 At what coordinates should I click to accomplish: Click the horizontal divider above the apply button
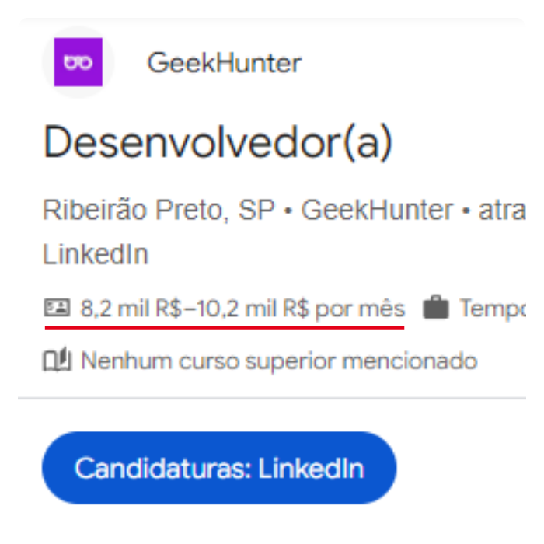pos(272,398)
